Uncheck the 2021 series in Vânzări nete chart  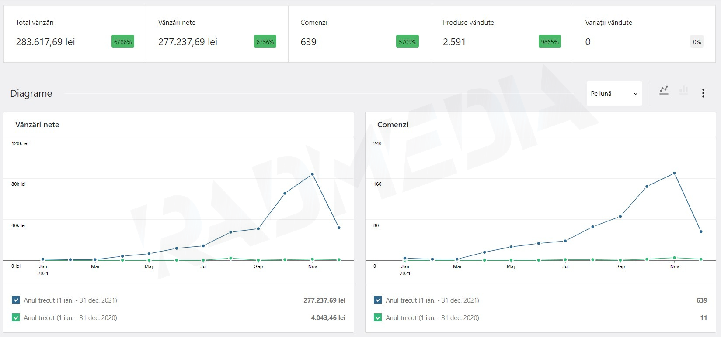16,300
